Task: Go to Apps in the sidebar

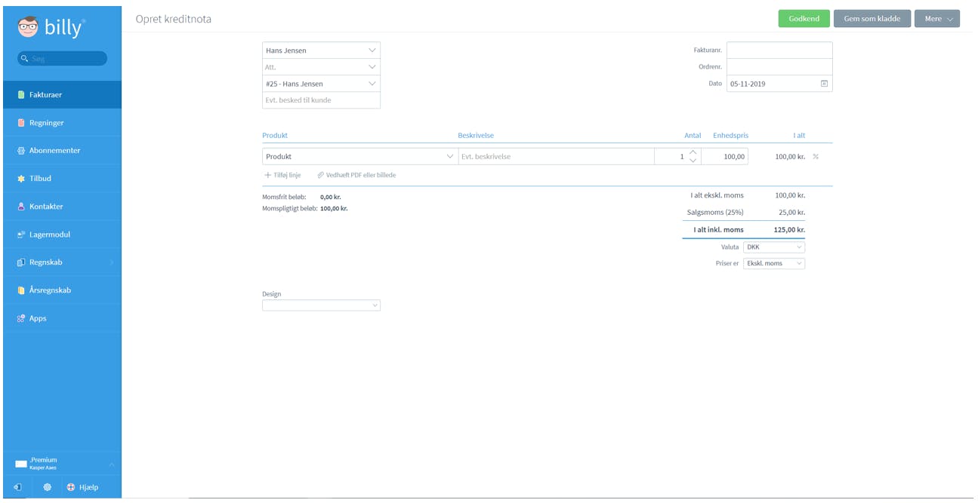Action: pyautogui.click(x=62, y=318)
